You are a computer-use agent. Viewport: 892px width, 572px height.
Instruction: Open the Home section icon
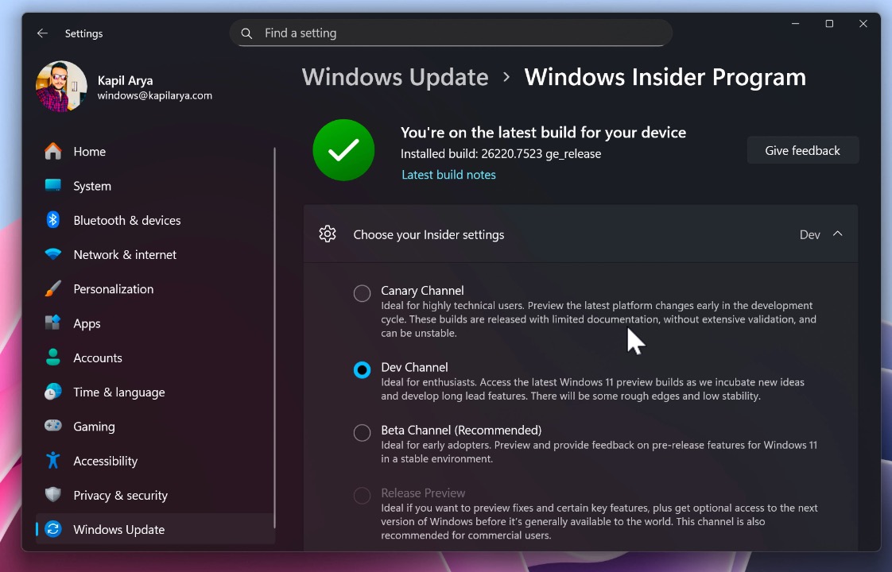52,151
